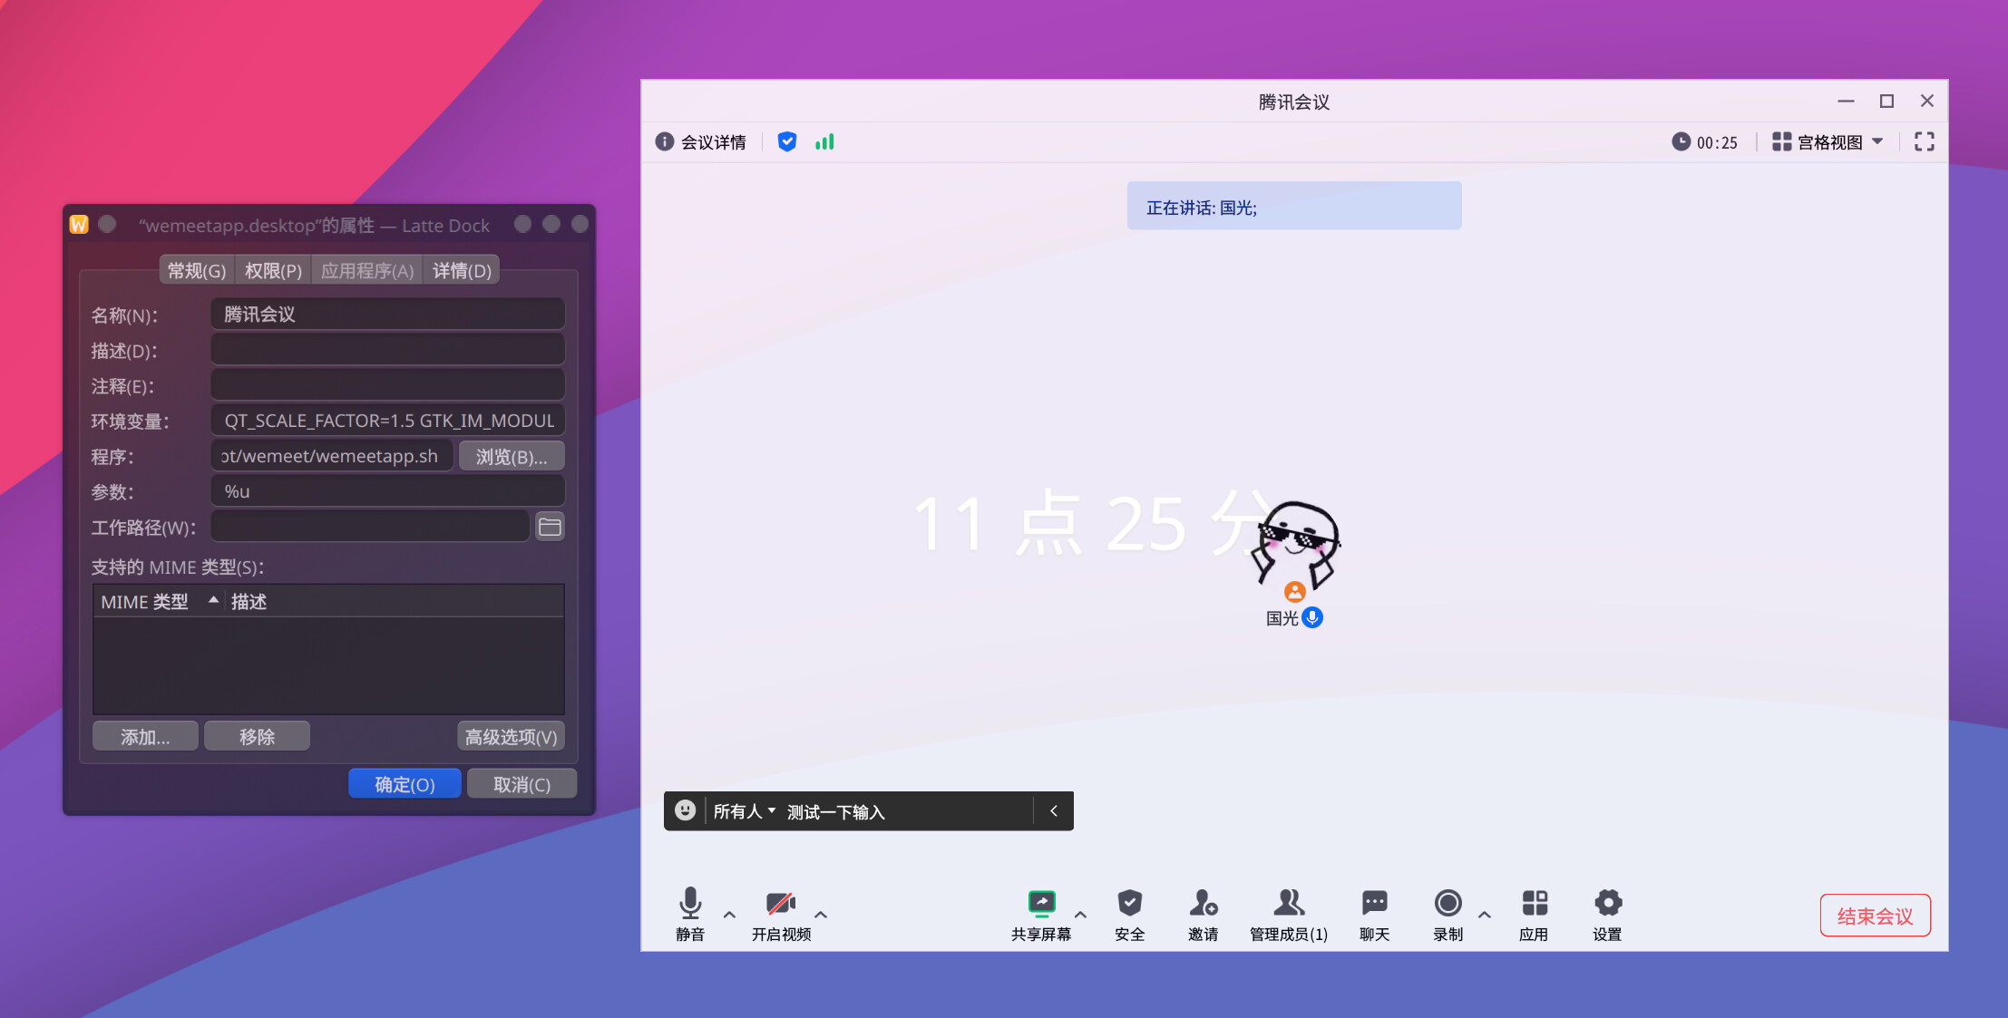Open the 设置 settings gear

point(1607,914)
